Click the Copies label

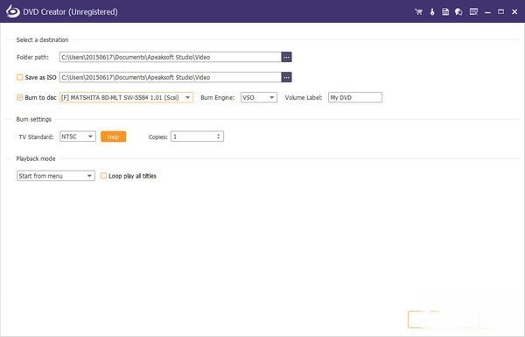(x=158, y=137)
